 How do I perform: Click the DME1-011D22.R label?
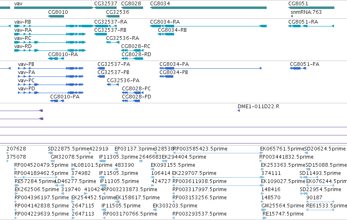(x=259, y=107)
